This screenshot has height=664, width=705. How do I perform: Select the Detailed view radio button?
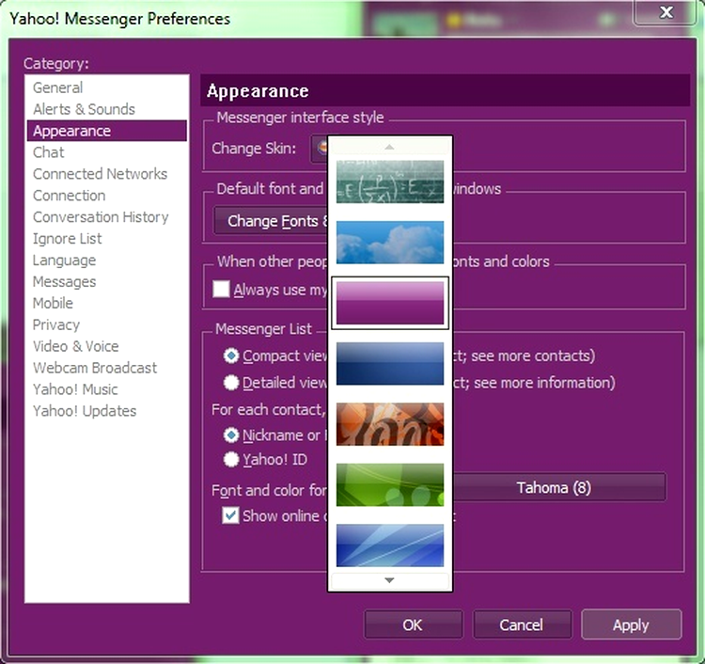coord(231,383)
